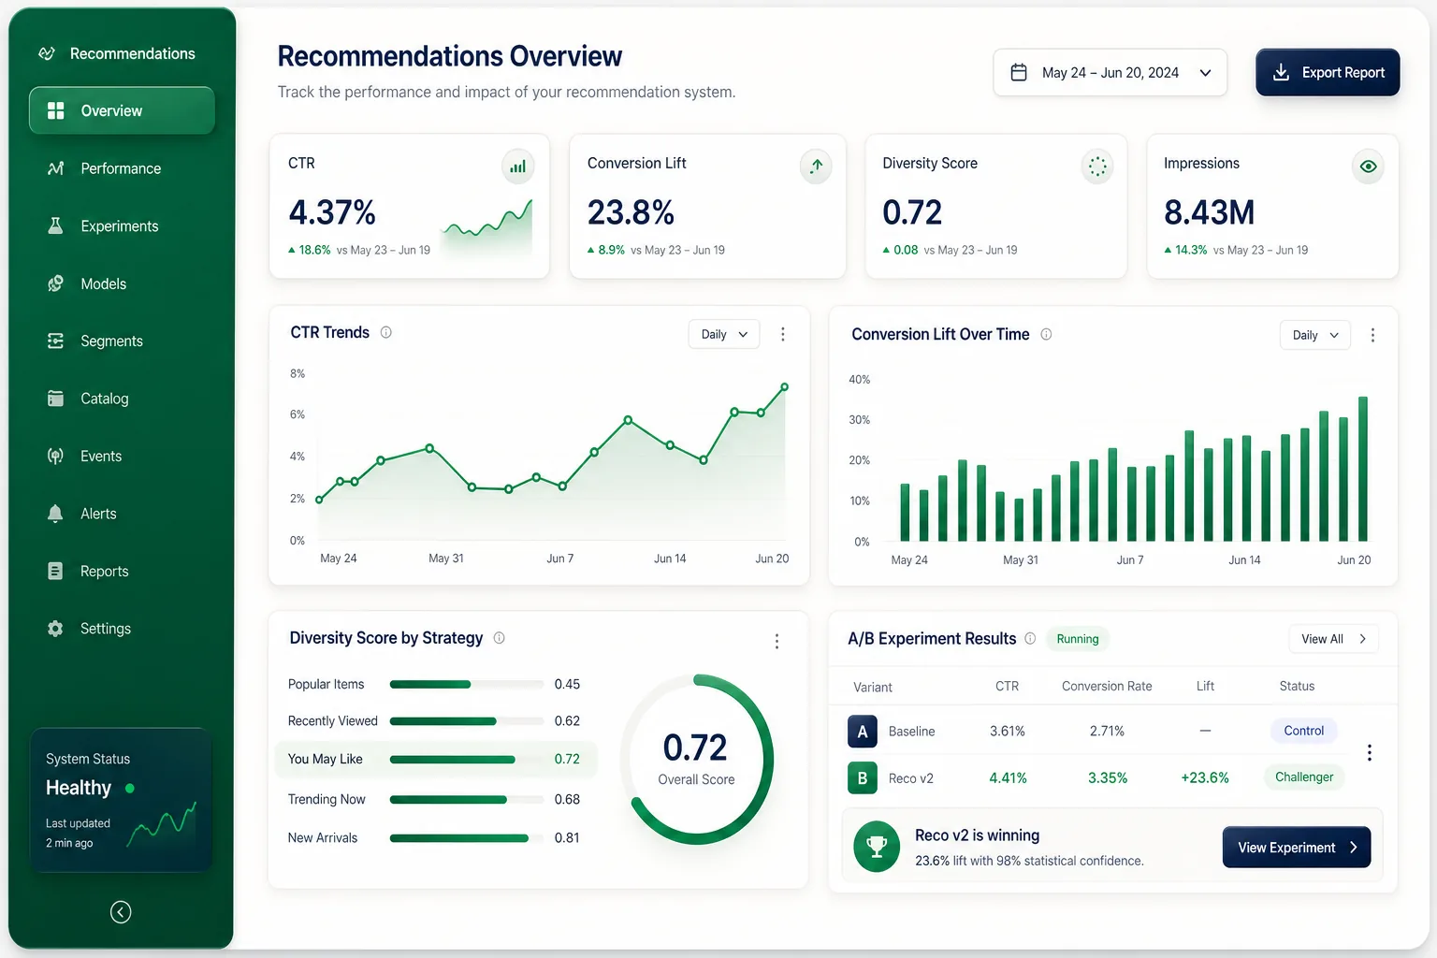Click info icon next to Conversion Lift Over Time
The width and height of the screenshot is (1437, 958).
coord(1046,334)
